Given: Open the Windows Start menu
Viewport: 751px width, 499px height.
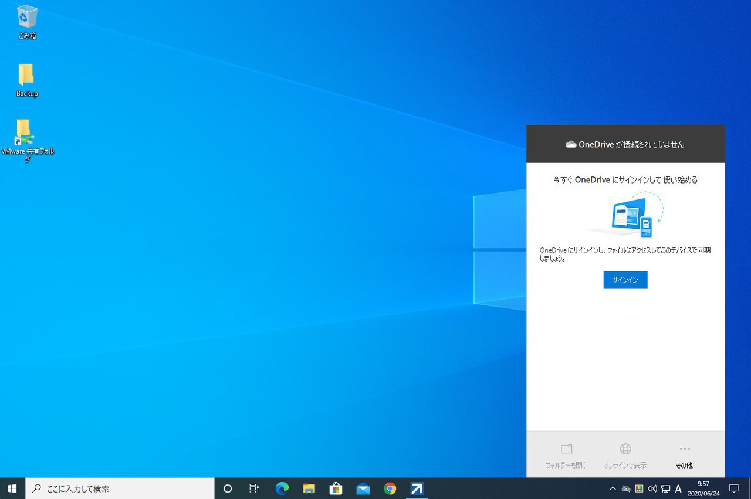Looking at the screenshot, I should pos(12,488).
